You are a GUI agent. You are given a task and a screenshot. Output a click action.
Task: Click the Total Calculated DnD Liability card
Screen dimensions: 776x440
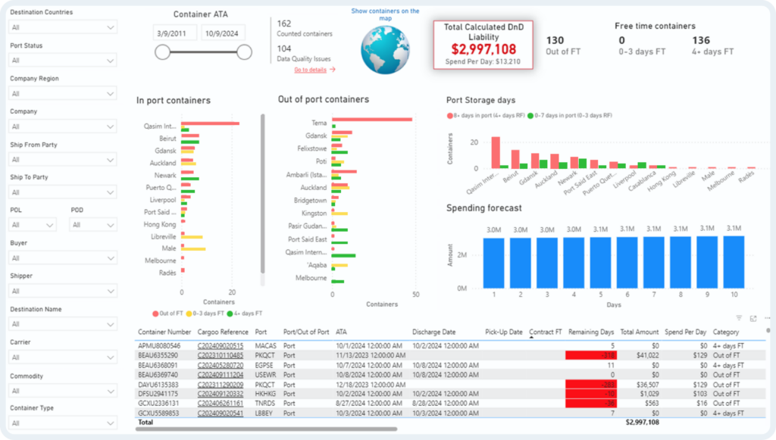(483, 45)
